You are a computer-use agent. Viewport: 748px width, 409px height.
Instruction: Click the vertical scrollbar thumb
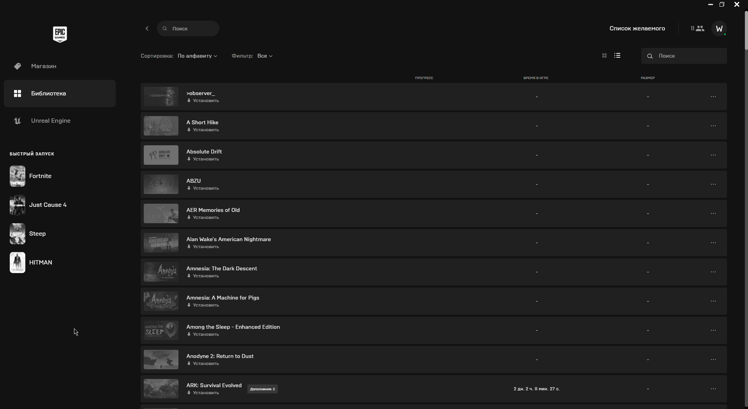(x=746, y=31)
